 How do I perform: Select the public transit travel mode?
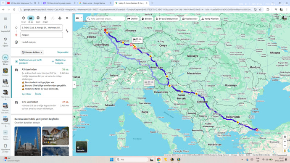point(38,19)
